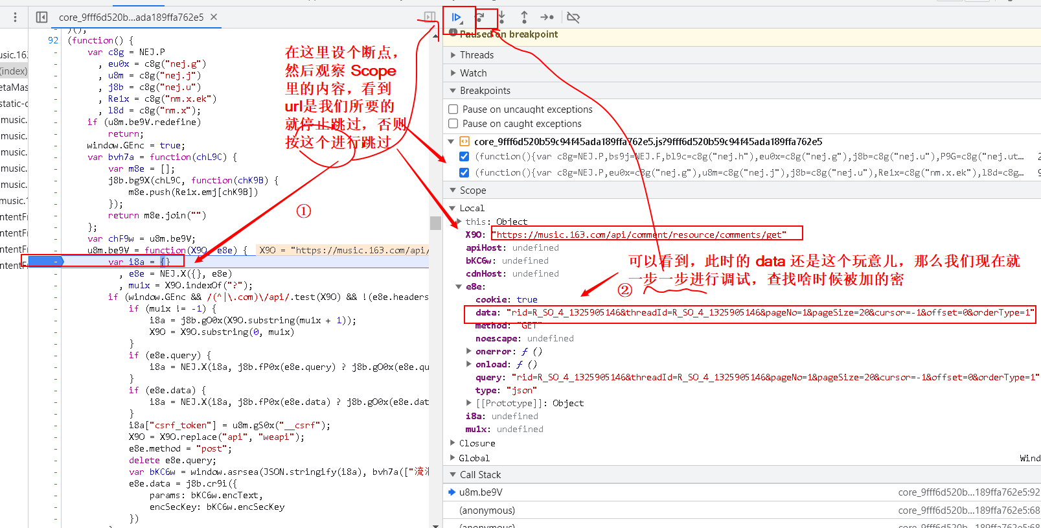Disable second breakpoint with Re1x nm.x.ek
1041x528 pixels.
[464, 172]
